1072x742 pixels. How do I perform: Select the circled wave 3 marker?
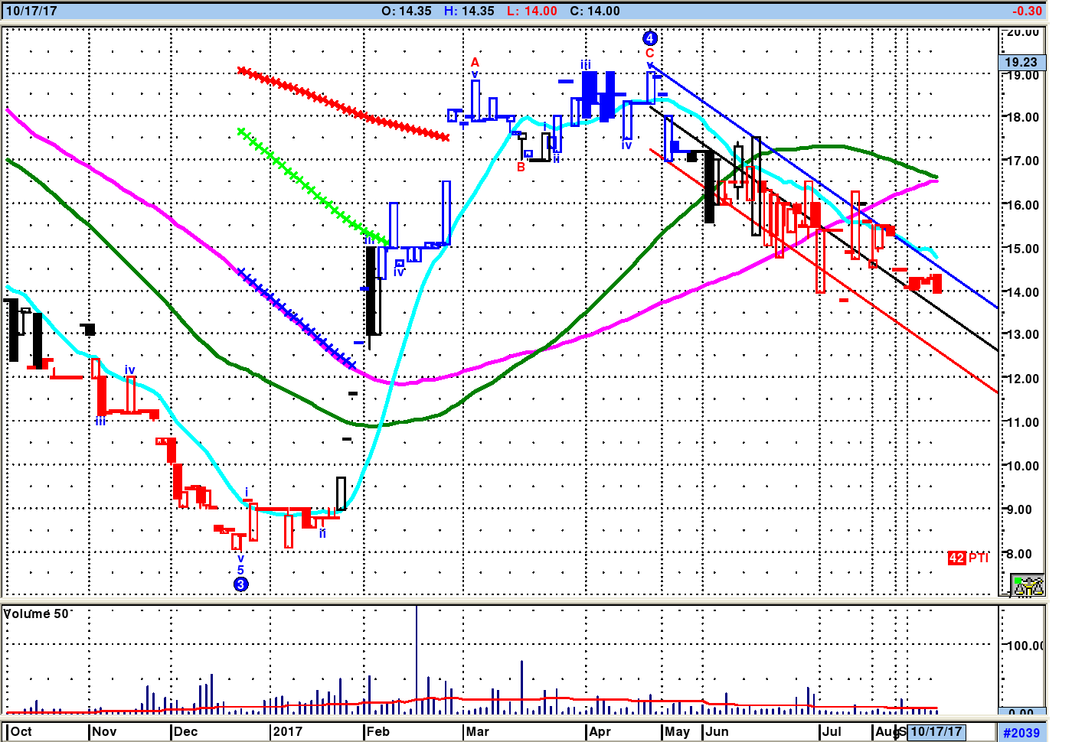240,584
